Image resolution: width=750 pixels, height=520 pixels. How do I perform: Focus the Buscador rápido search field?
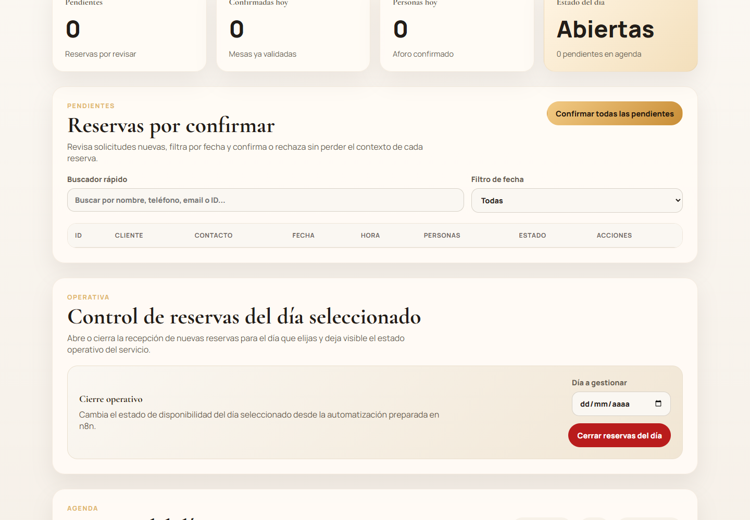point(266,200)
